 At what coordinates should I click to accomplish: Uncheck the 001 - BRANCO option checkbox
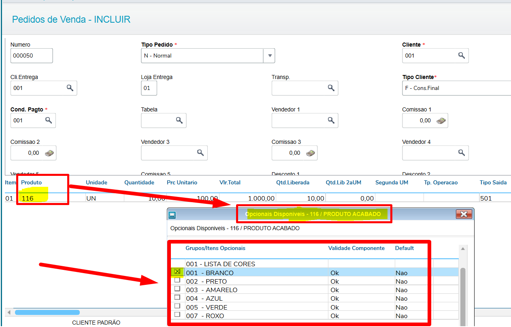[x=177, y=272]
